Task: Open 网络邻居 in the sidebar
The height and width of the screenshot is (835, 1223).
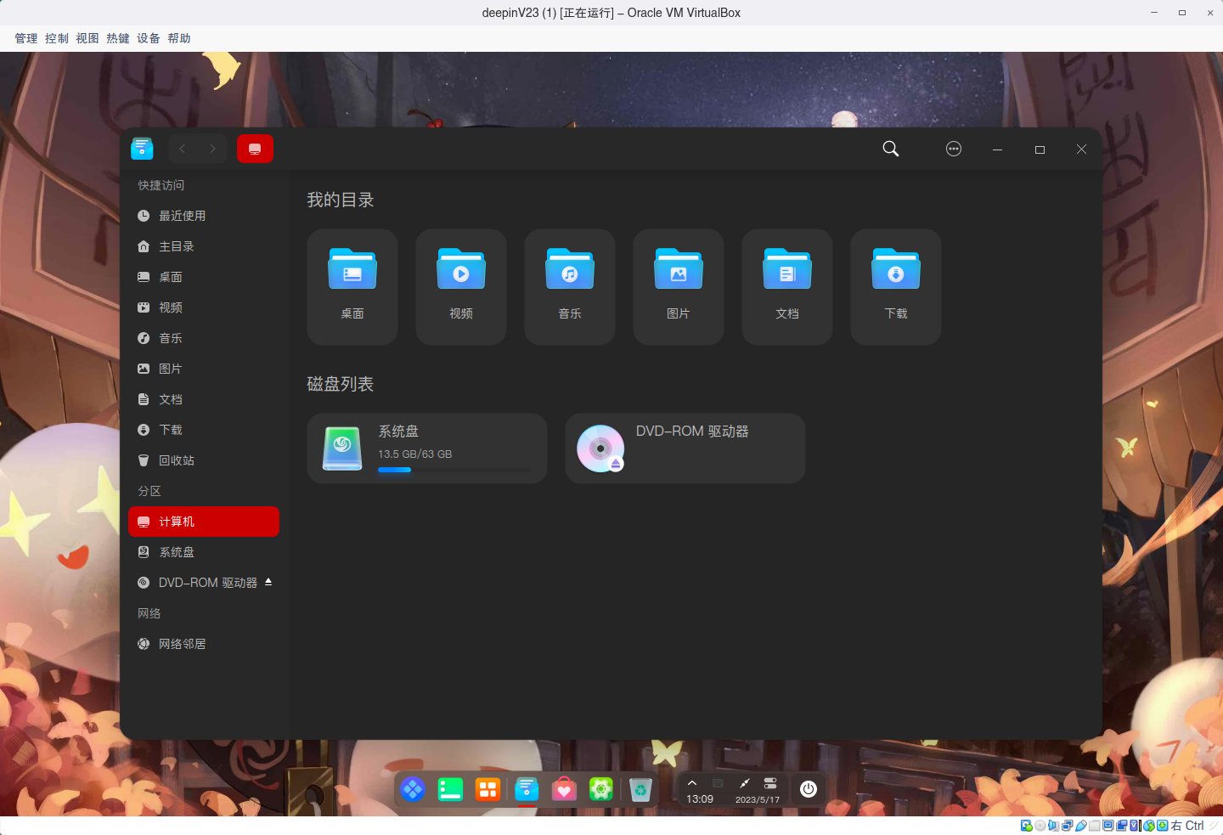Action: point(204,644)
